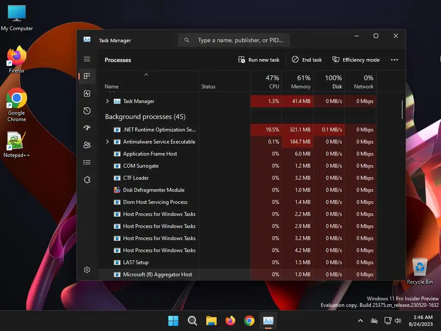The image size is (441, 331).
Task: Open the Services puzzle icon in sidebar
Action: click(x=87, y=180)
